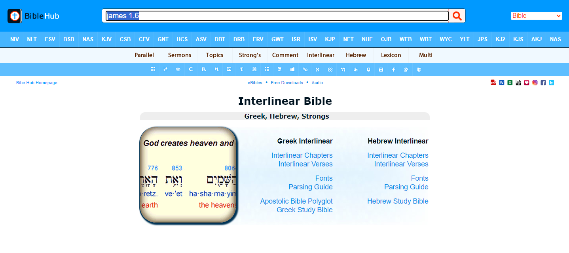Click the green Excel icon

coord(510,83)
